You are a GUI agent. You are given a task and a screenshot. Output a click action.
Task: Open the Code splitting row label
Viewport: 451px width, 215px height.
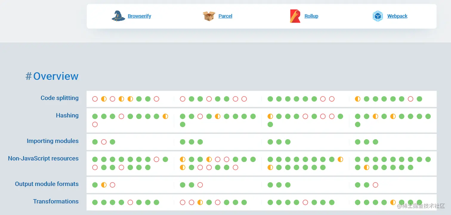60,98
